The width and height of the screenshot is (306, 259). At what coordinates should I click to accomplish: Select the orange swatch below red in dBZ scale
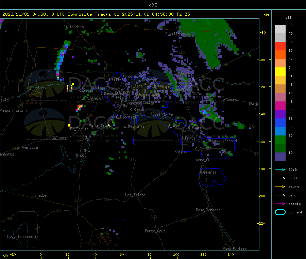[x=280, y=55]
